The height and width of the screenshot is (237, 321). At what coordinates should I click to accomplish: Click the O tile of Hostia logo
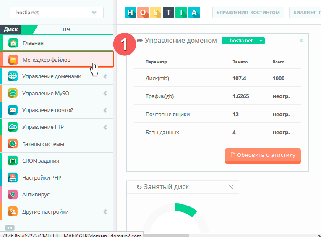coord(143,13)
